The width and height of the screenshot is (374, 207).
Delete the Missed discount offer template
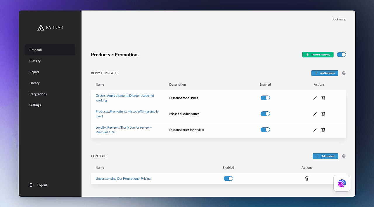coord(323,114)
